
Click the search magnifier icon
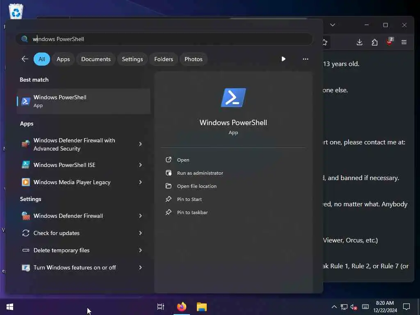[x=24, y=39]
